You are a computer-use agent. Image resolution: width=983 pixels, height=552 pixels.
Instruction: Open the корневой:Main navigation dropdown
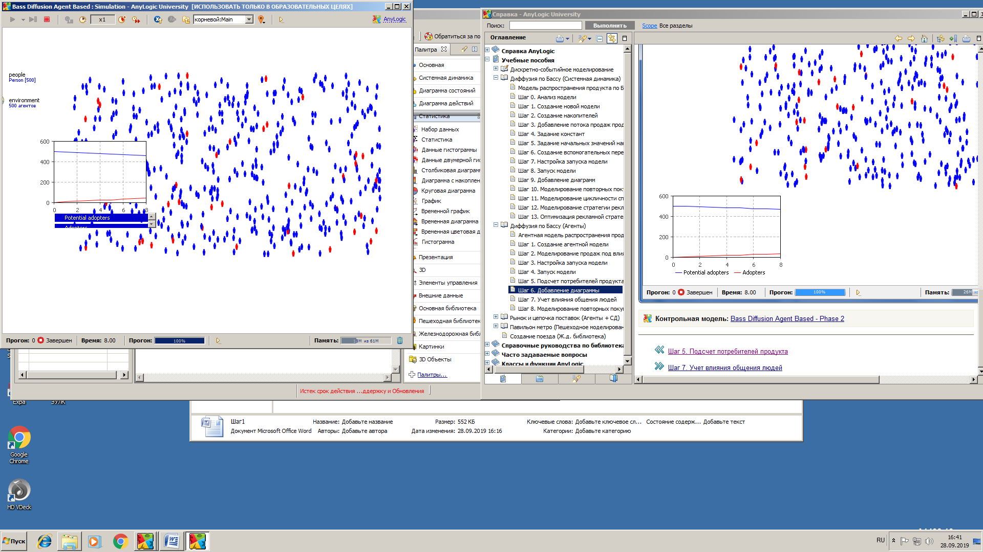coord(249,19)
